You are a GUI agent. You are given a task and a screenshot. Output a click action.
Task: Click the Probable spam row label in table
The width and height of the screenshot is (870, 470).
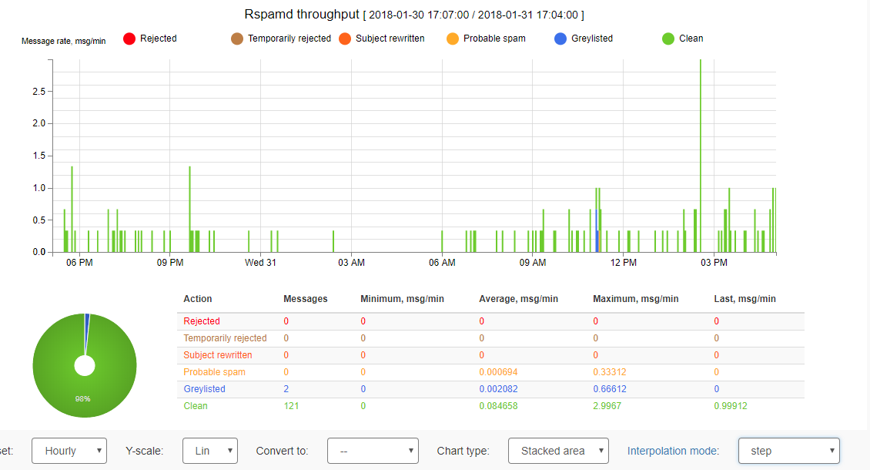pyautogui.click(x=214, y=371)
